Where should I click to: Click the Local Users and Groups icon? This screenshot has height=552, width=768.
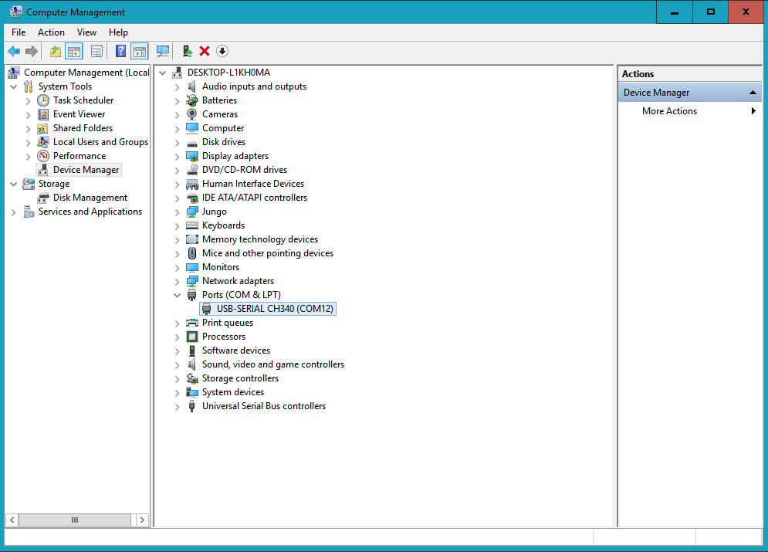coord(43,142)
